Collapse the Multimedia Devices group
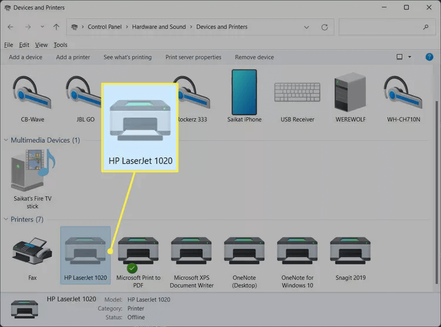 click(6, 140)
